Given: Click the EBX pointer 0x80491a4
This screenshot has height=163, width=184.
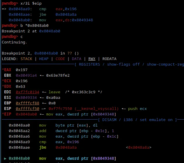Looking at the screenshot, I should [x=26, y=76].
